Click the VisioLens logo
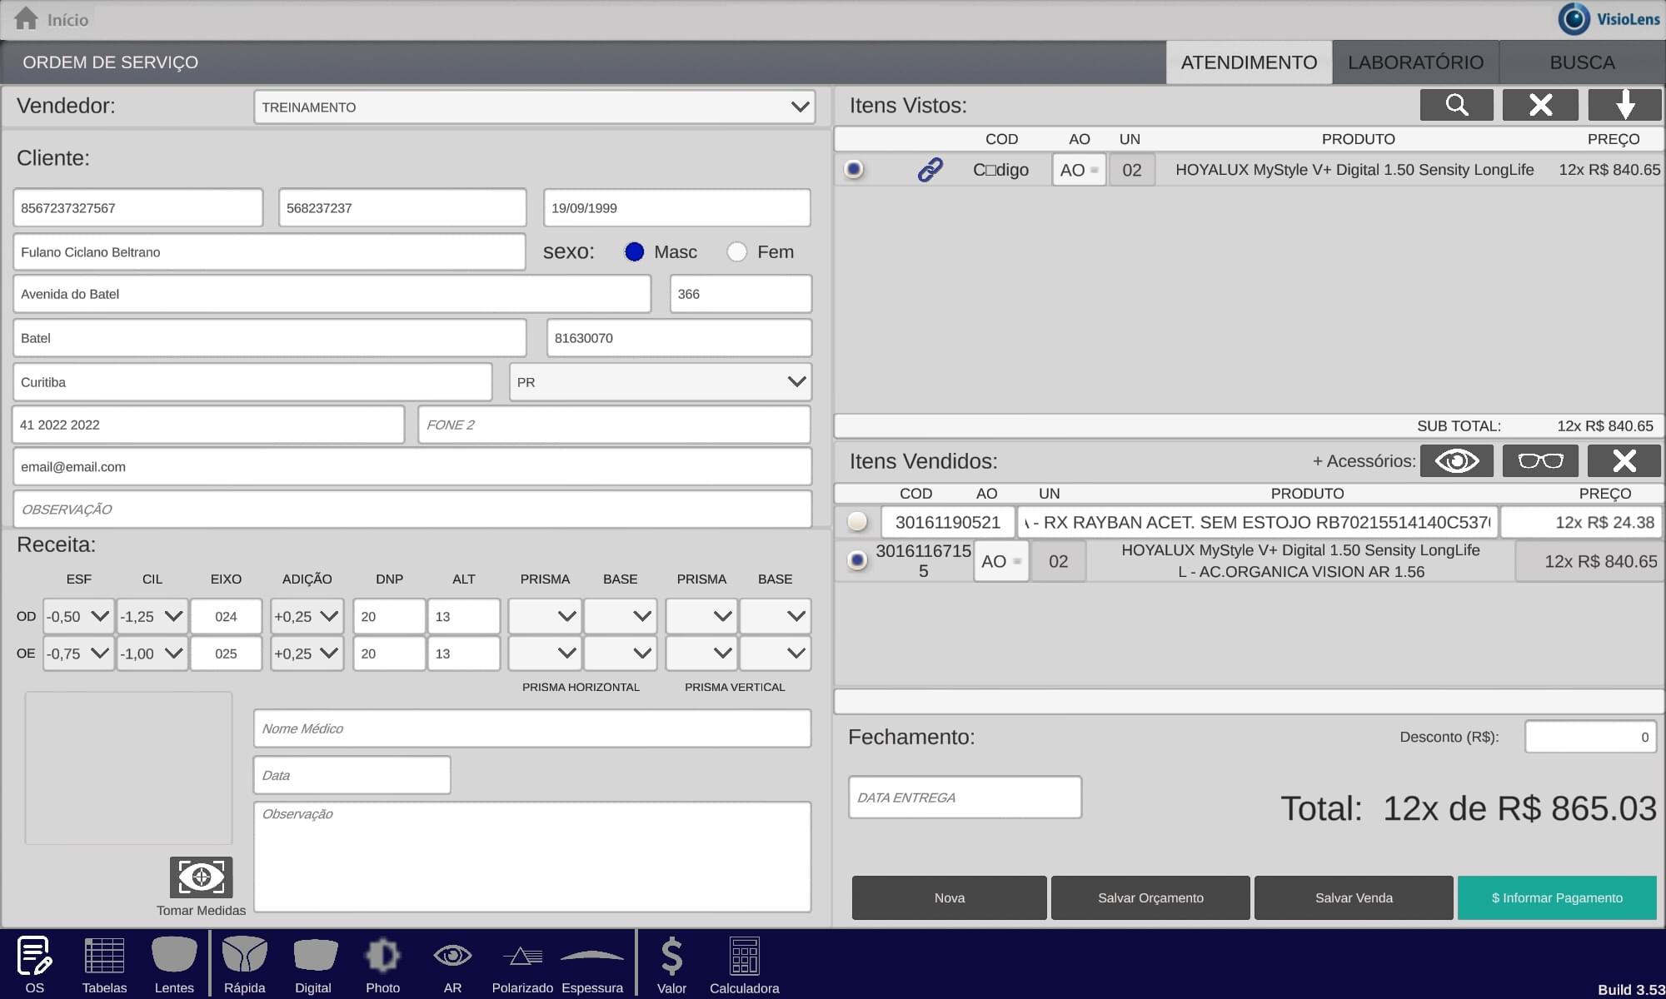Image resolution: width=1666 pixels, height=999 pixels. click(x=1609, y=18)
